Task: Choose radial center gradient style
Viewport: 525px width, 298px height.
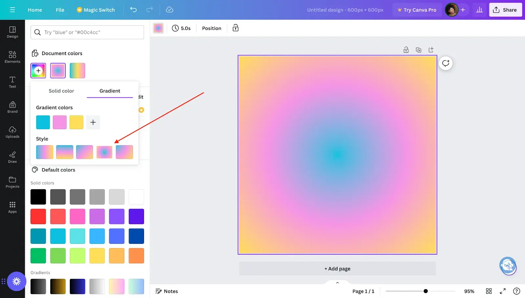Action: click(104, 152)
